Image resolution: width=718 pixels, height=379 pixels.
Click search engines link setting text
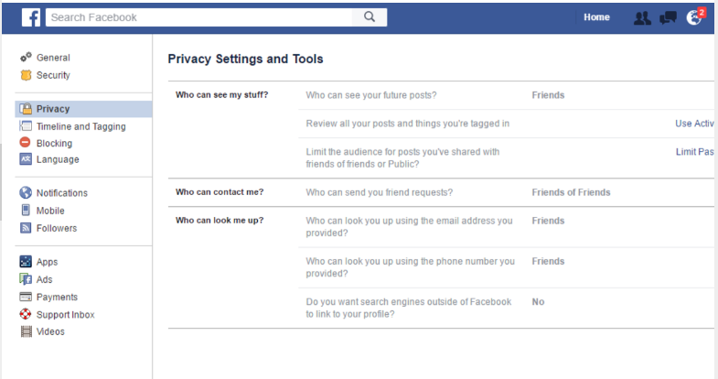[409, 308]
